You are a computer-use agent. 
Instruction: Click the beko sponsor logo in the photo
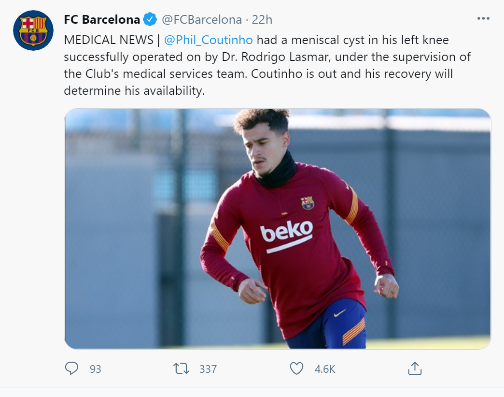tap(286, 234)
